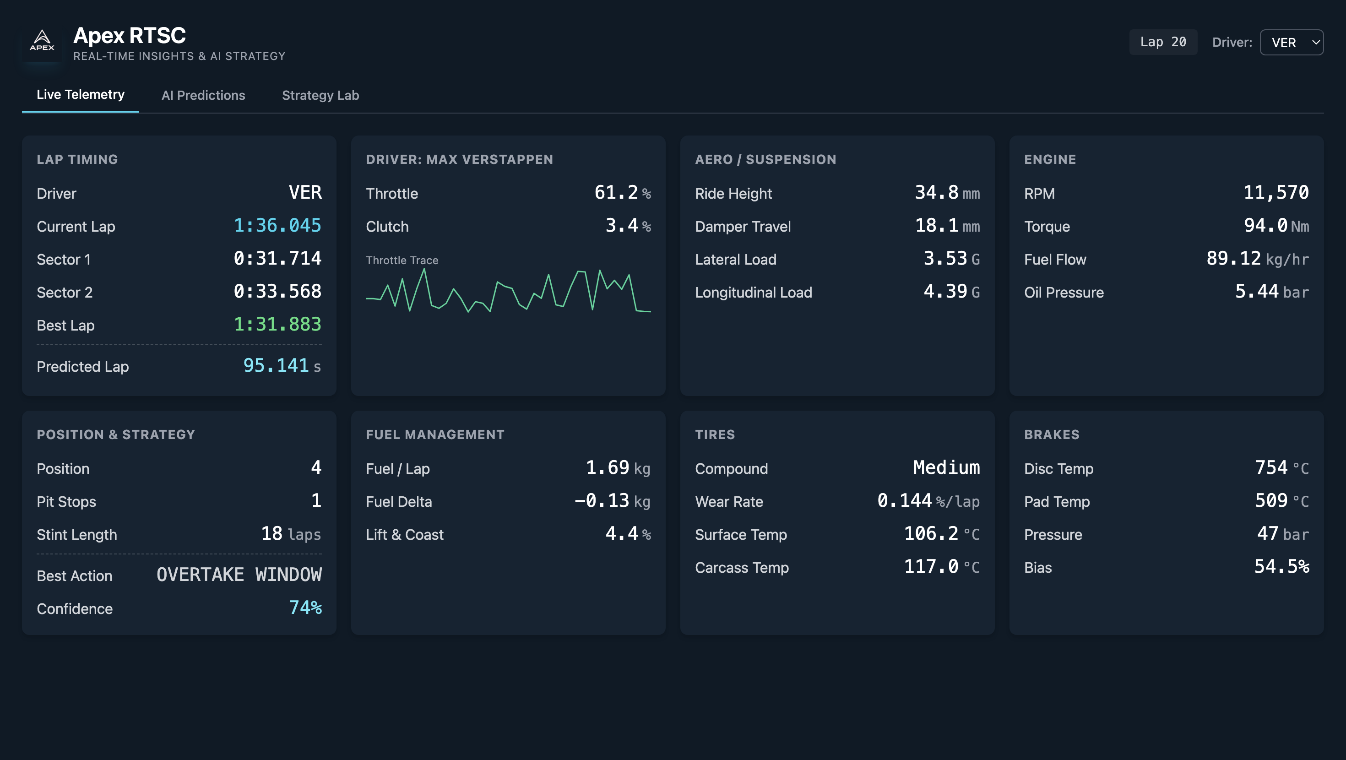
Task: Open the Driver VER dropdown
Action: tap(1286, 42)
